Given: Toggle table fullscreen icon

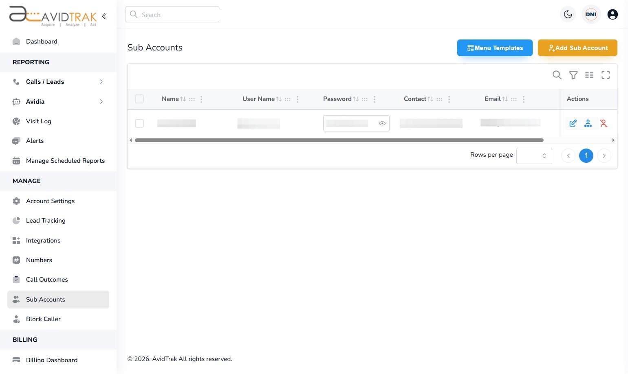Looking at the screenshot, I should click(606, 75).
